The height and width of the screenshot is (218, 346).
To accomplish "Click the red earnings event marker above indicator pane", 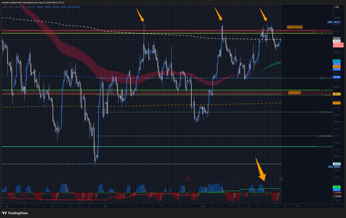I will tap(187, 178).
